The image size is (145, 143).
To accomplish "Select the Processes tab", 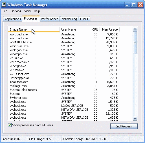I will point(31,18).
